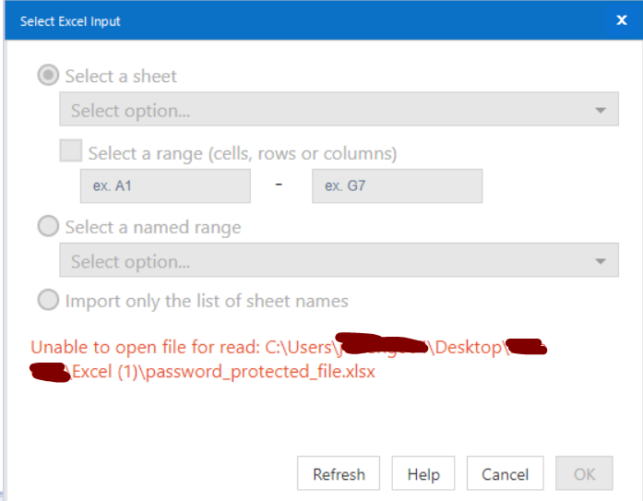Focus the "ex. A1" start cell field
The image size is (643, 501).
[165, 185]
